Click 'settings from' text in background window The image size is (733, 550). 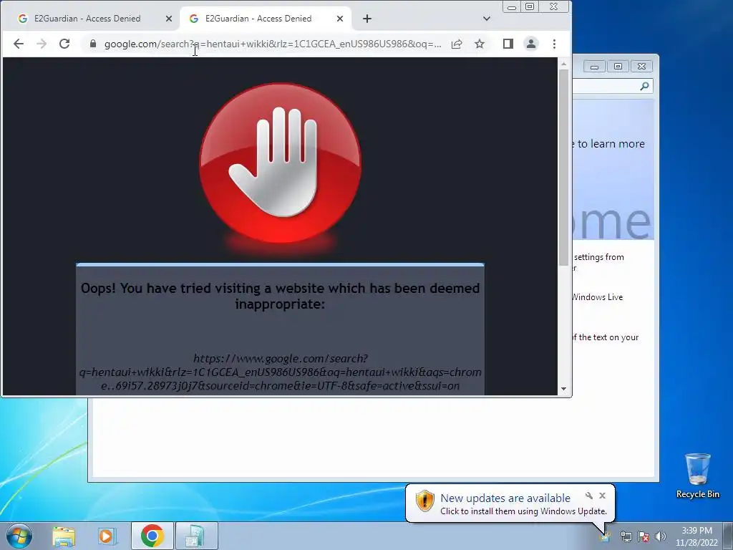(x=599, y=257)
